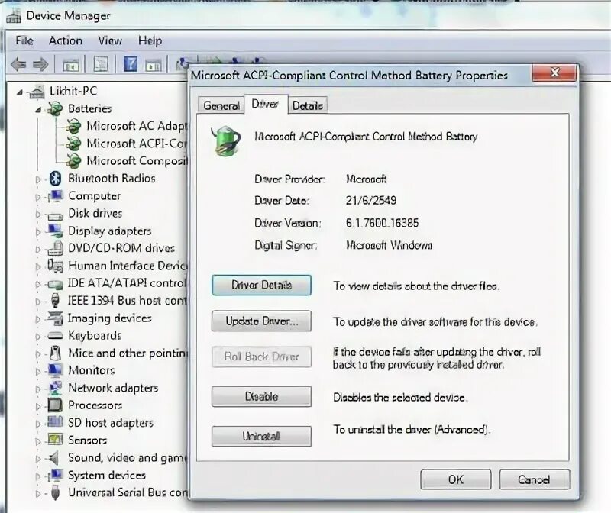Click the Properties sheet toolbar icon
The width and height of the screenshot is (611, 513).
pos(101,64)
